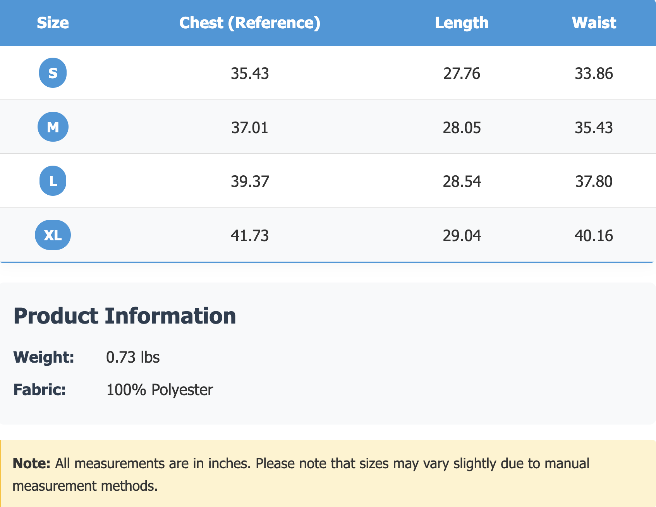
Task: Click the 100% Polyester fabric value
Action: [160, 389]
